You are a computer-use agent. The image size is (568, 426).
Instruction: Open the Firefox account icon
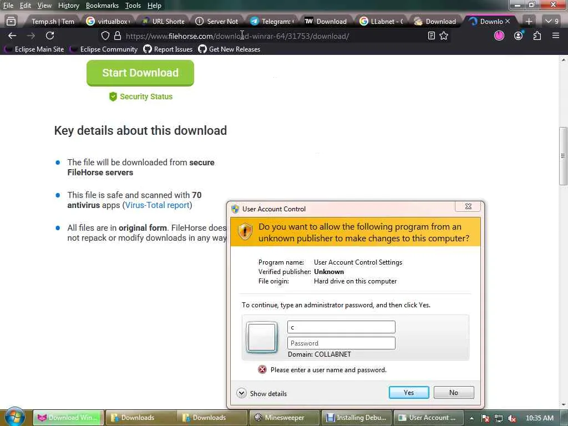pos(519,35)
